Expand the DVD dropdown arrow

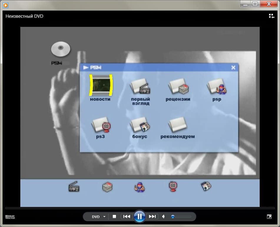pos(104,217)
